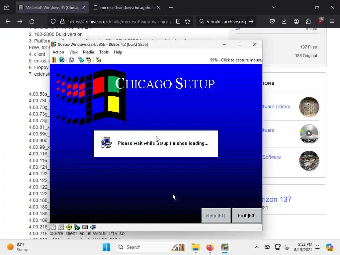Viewport: 340px width, 255px height.
Task: Click CD-ROM drive status bar icon
Action: tap(69, 227)
